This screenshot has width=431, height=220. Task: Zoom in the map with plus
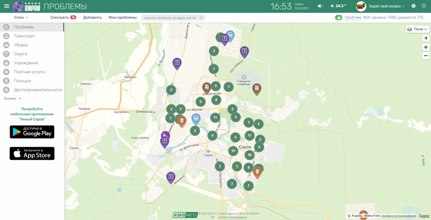(426, 47)
